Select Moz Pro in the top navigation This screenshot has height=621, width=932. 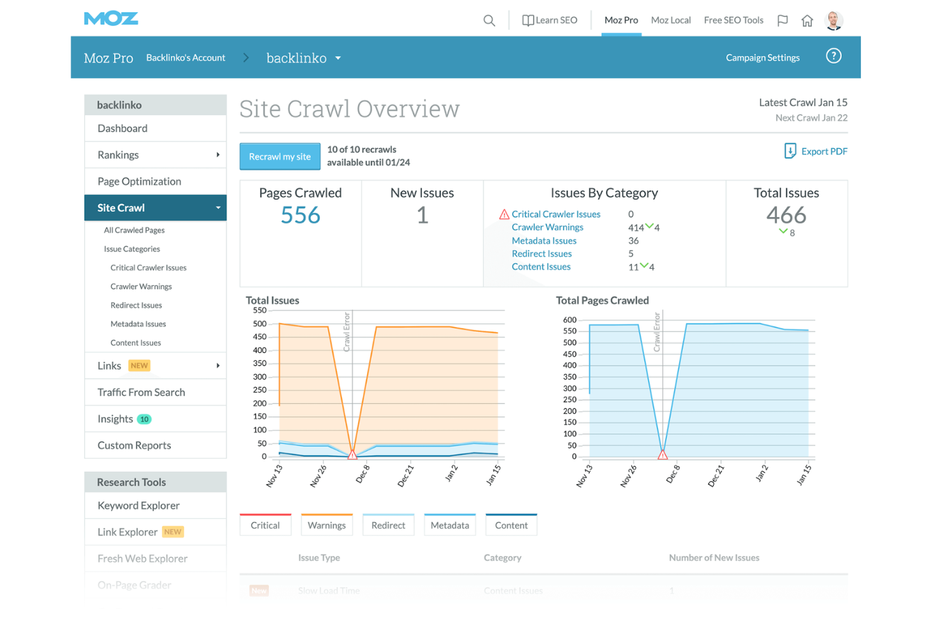click(621, 20)
